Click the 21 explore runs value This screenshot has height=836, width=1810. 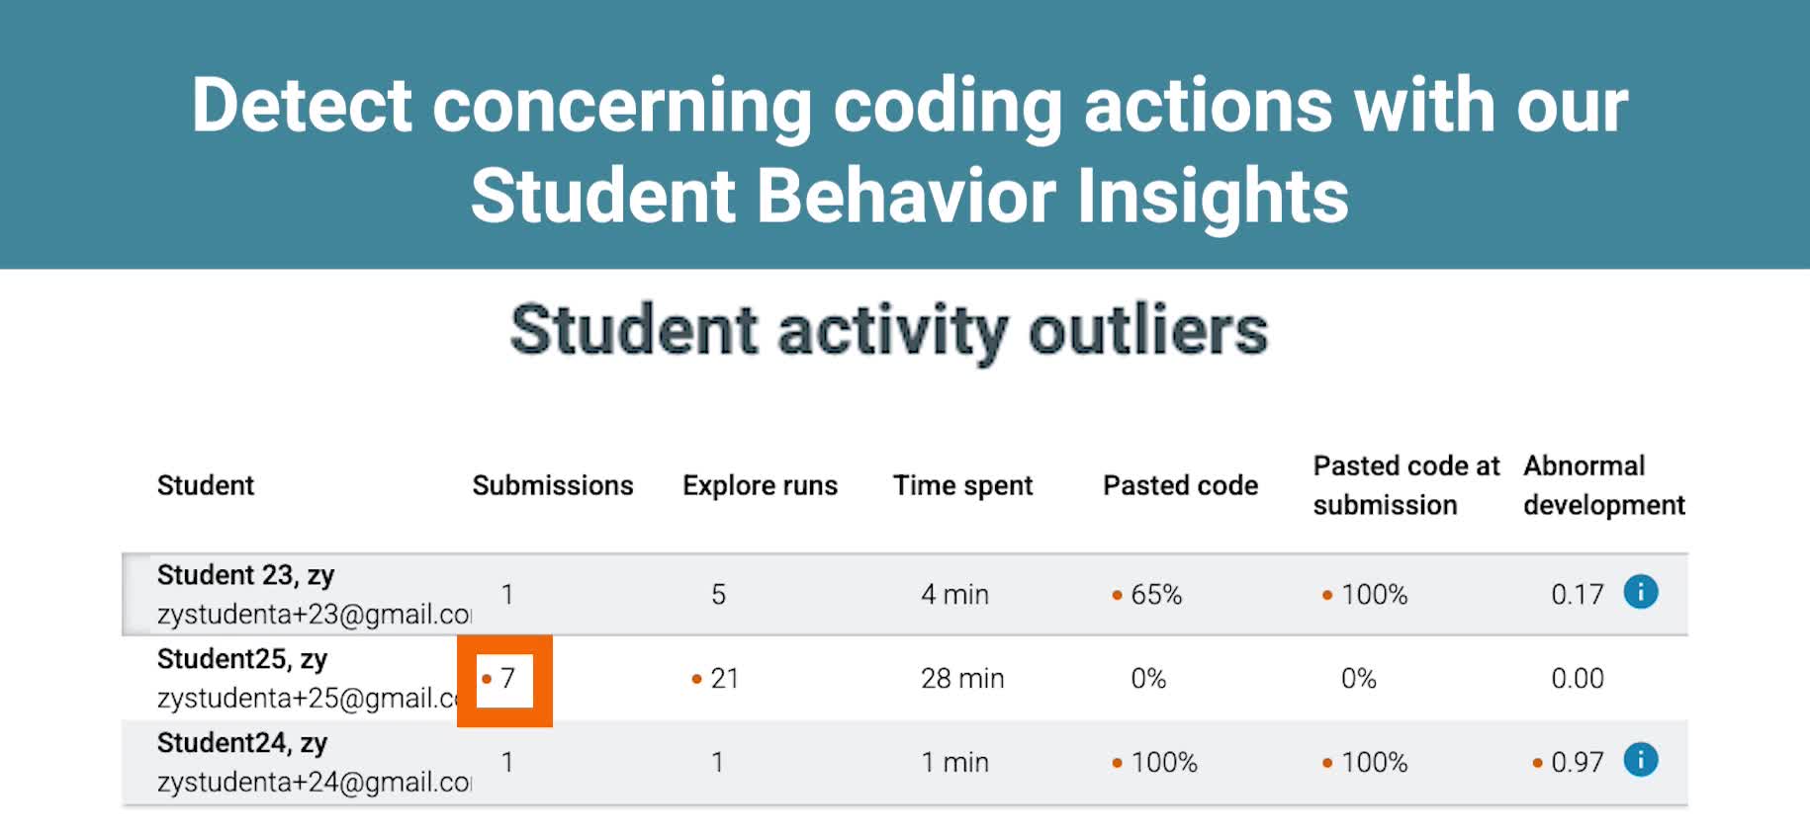pos(715,679)
